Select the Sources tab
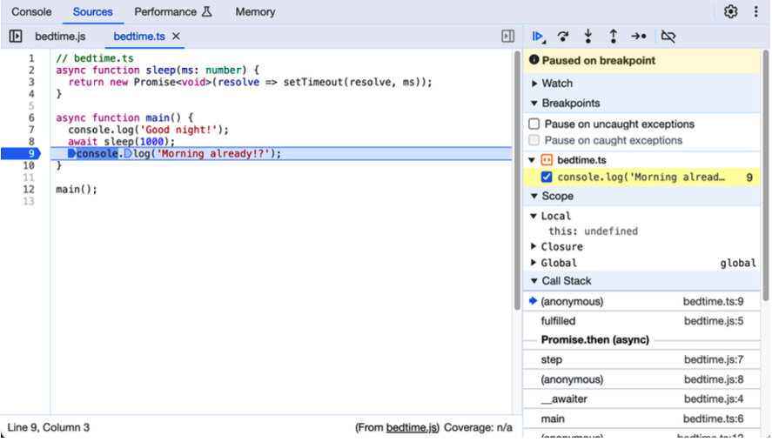Image resolution: width=772 pixels, height=442 pixels. 92,11
